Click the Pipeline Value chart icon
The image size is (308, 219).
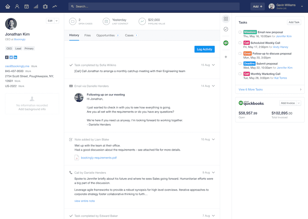point(142,22)
